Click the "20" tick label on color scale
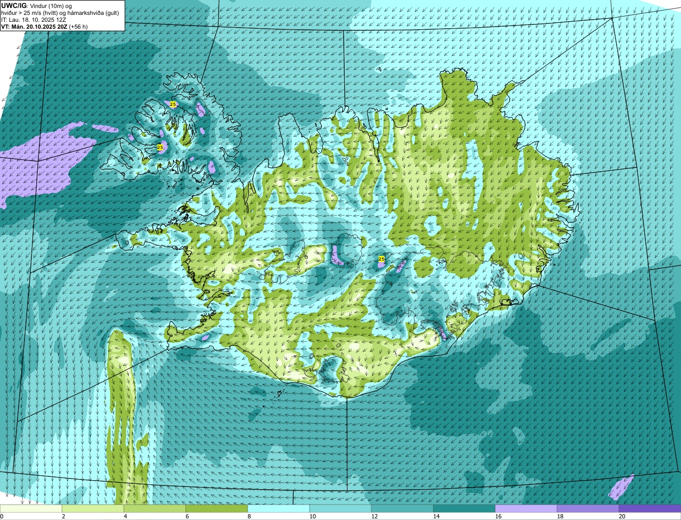This screenshot has width=681, height=520. pyautogui.click(x=622, y=516)
